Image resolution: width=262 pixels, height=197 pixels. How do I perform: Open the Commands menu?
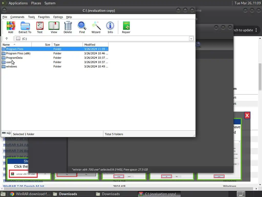click(17, 17)
